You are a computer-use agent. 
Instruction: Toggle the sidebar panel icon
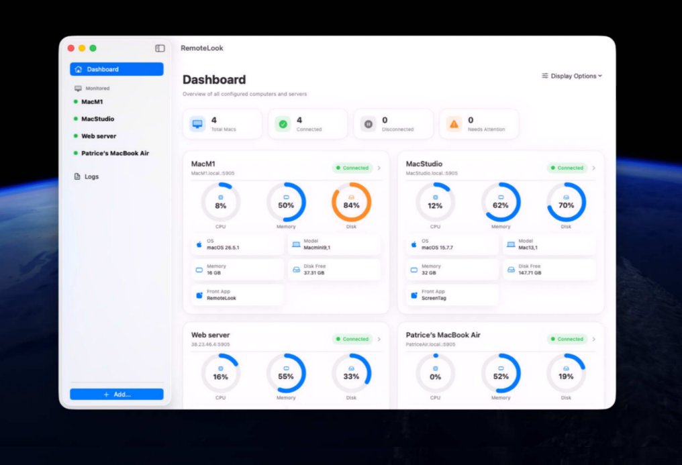(x=160, y=48)
